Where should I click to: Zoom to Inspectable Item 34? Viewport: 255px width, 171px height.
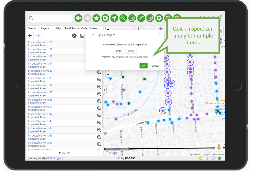pyautogui.click(x=99, y=87)
